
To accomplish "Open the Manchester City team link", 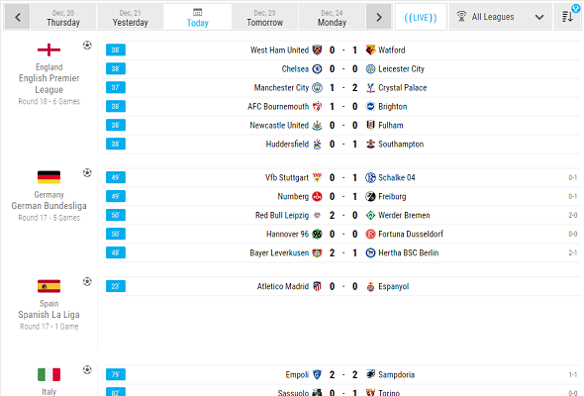I will pos(281,88).
